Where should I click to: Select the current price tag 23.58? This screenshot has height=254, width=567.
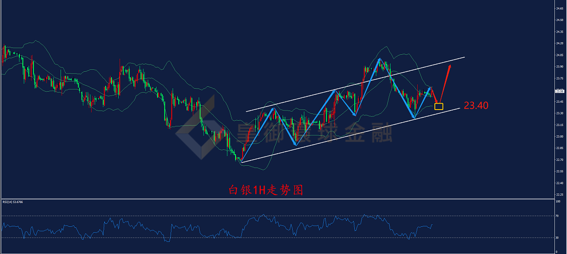(x=559, y=91)
